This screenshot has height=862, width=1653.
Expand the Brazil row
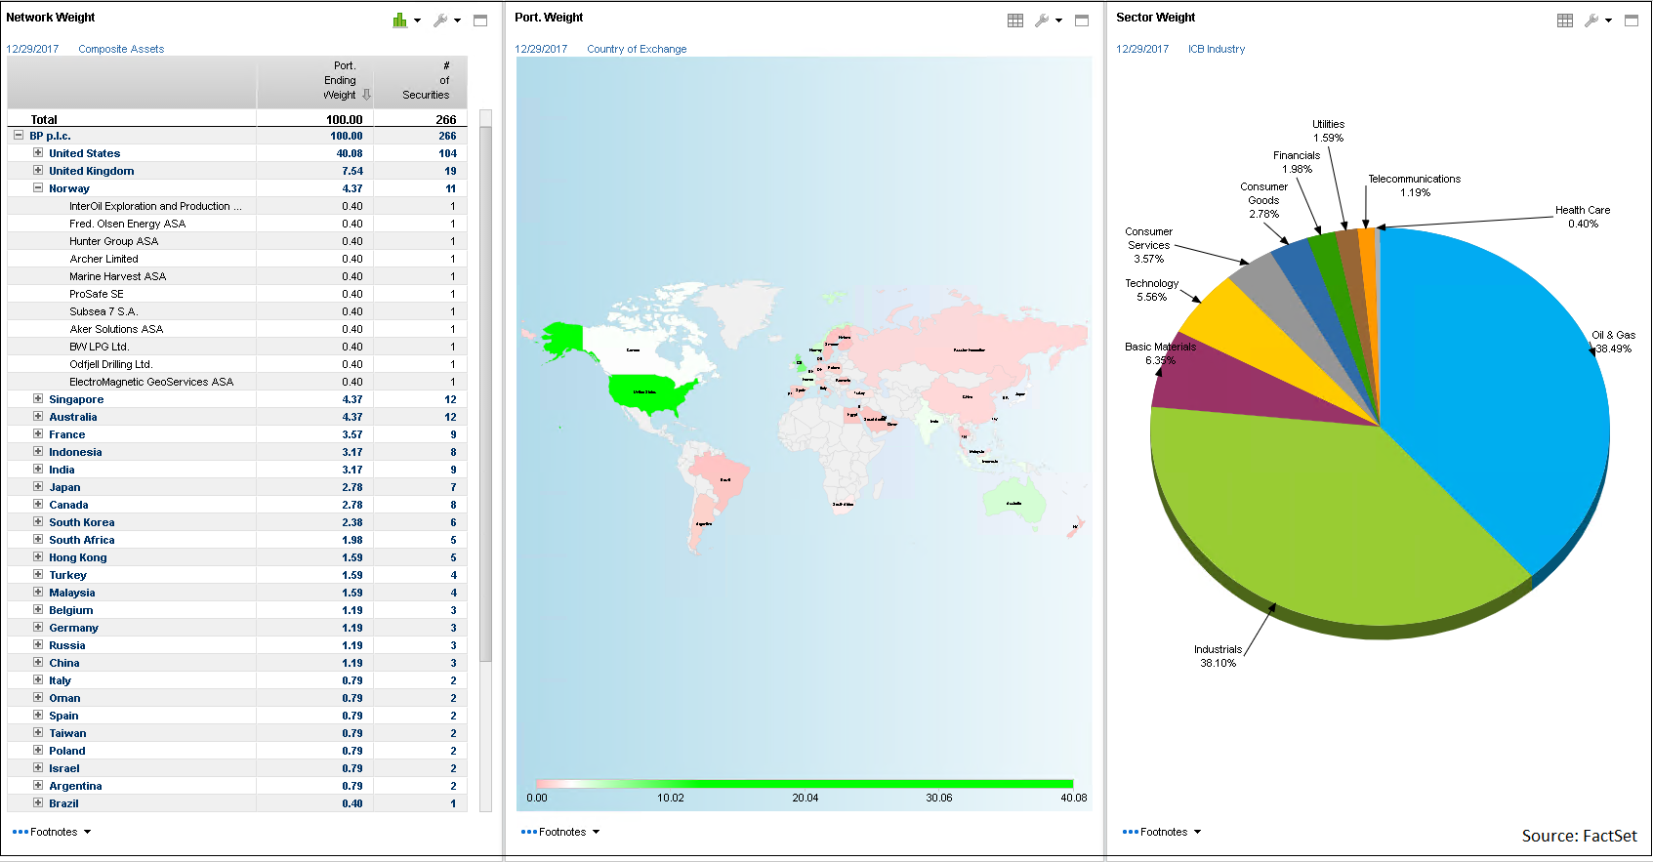[38, 803]
